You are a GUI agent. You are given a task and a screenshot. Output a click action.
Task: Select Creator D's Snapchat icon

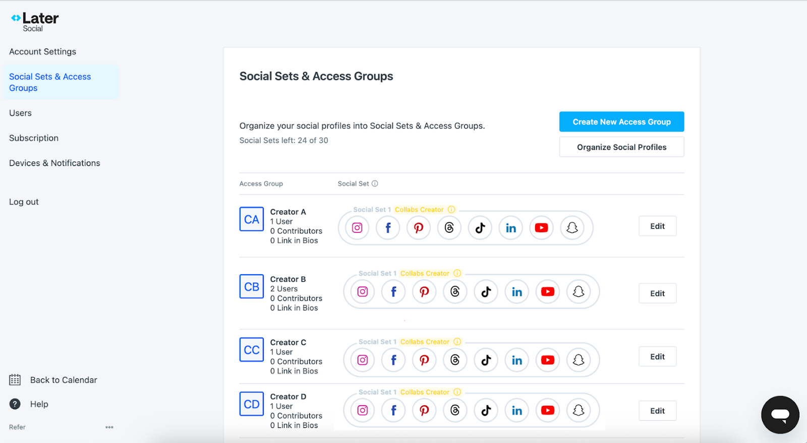tap(579, 410)
